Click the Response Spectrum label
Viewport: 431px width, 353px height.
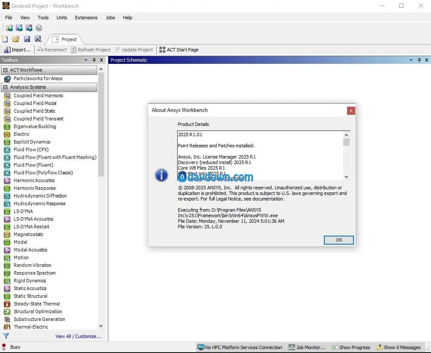point(35,273)
